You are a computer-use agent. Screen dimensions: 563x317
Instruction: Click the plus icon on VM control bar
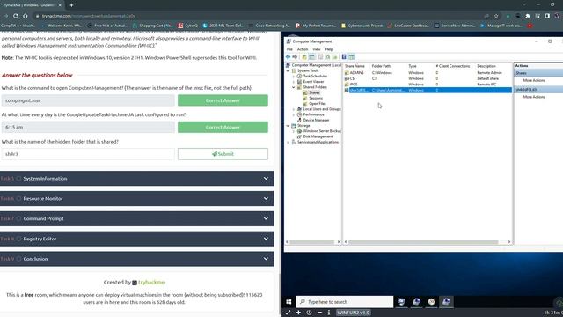(x=298, y=313)
